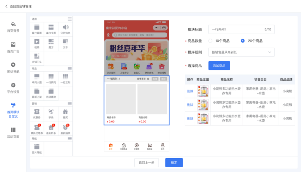The image size is (301, 172).
Task: Add 最新秒杀 module
Action: [x=51, y=128]
